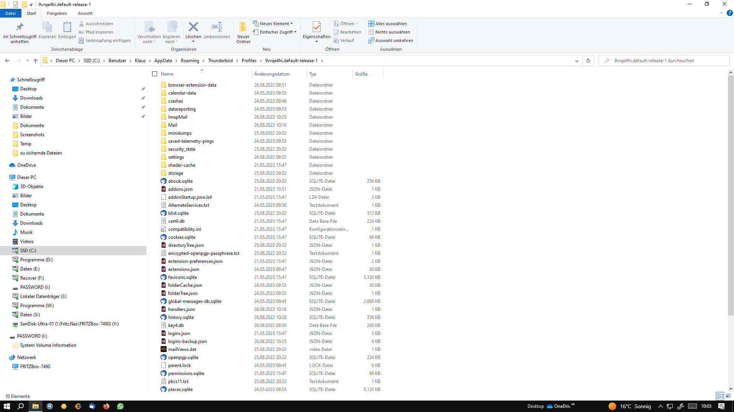
Task: Expand the address bar history dropdown
Action: coord(576,61)
